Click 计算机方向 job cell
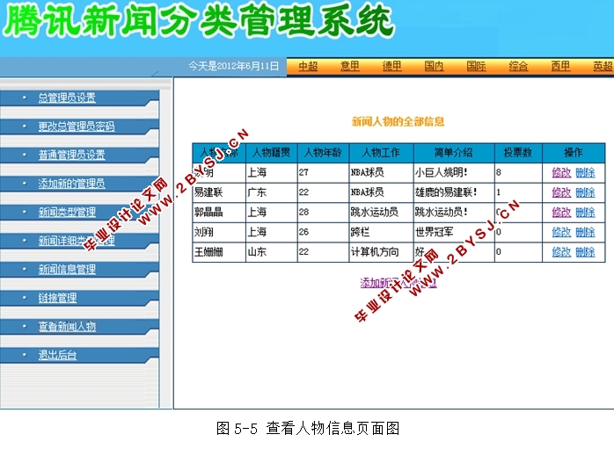Viewport: 614px width, 449px height. (x=382, y=252)
